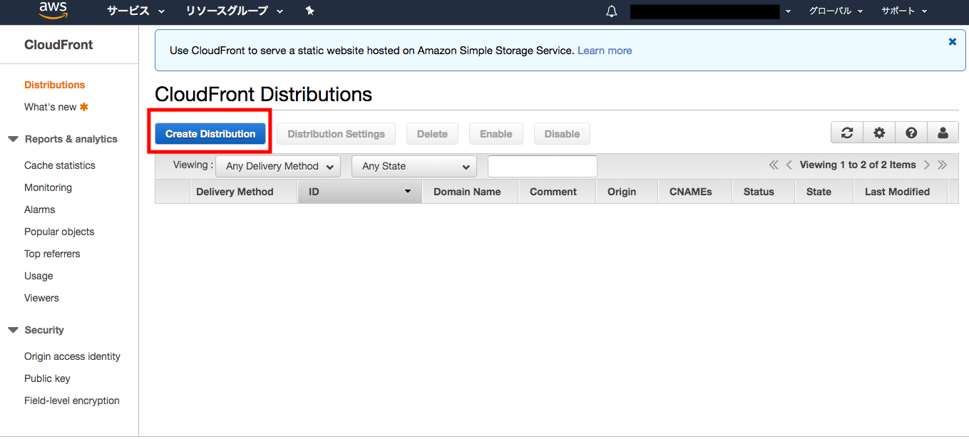Click the Enable button

496,133
